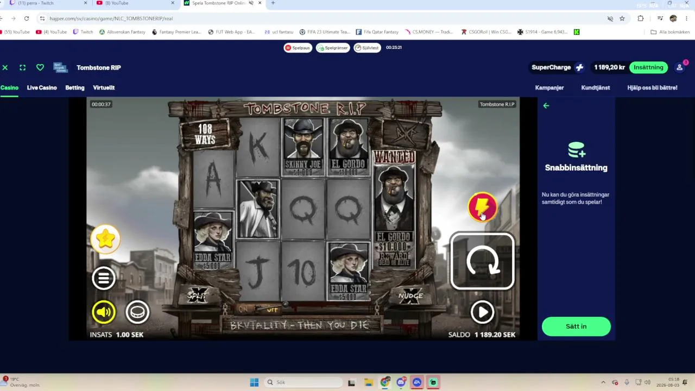Click 'Hjälp oss bli bättre!' feedback link
695x391 pixels.
pyautogui.click(x=652, y=87)
